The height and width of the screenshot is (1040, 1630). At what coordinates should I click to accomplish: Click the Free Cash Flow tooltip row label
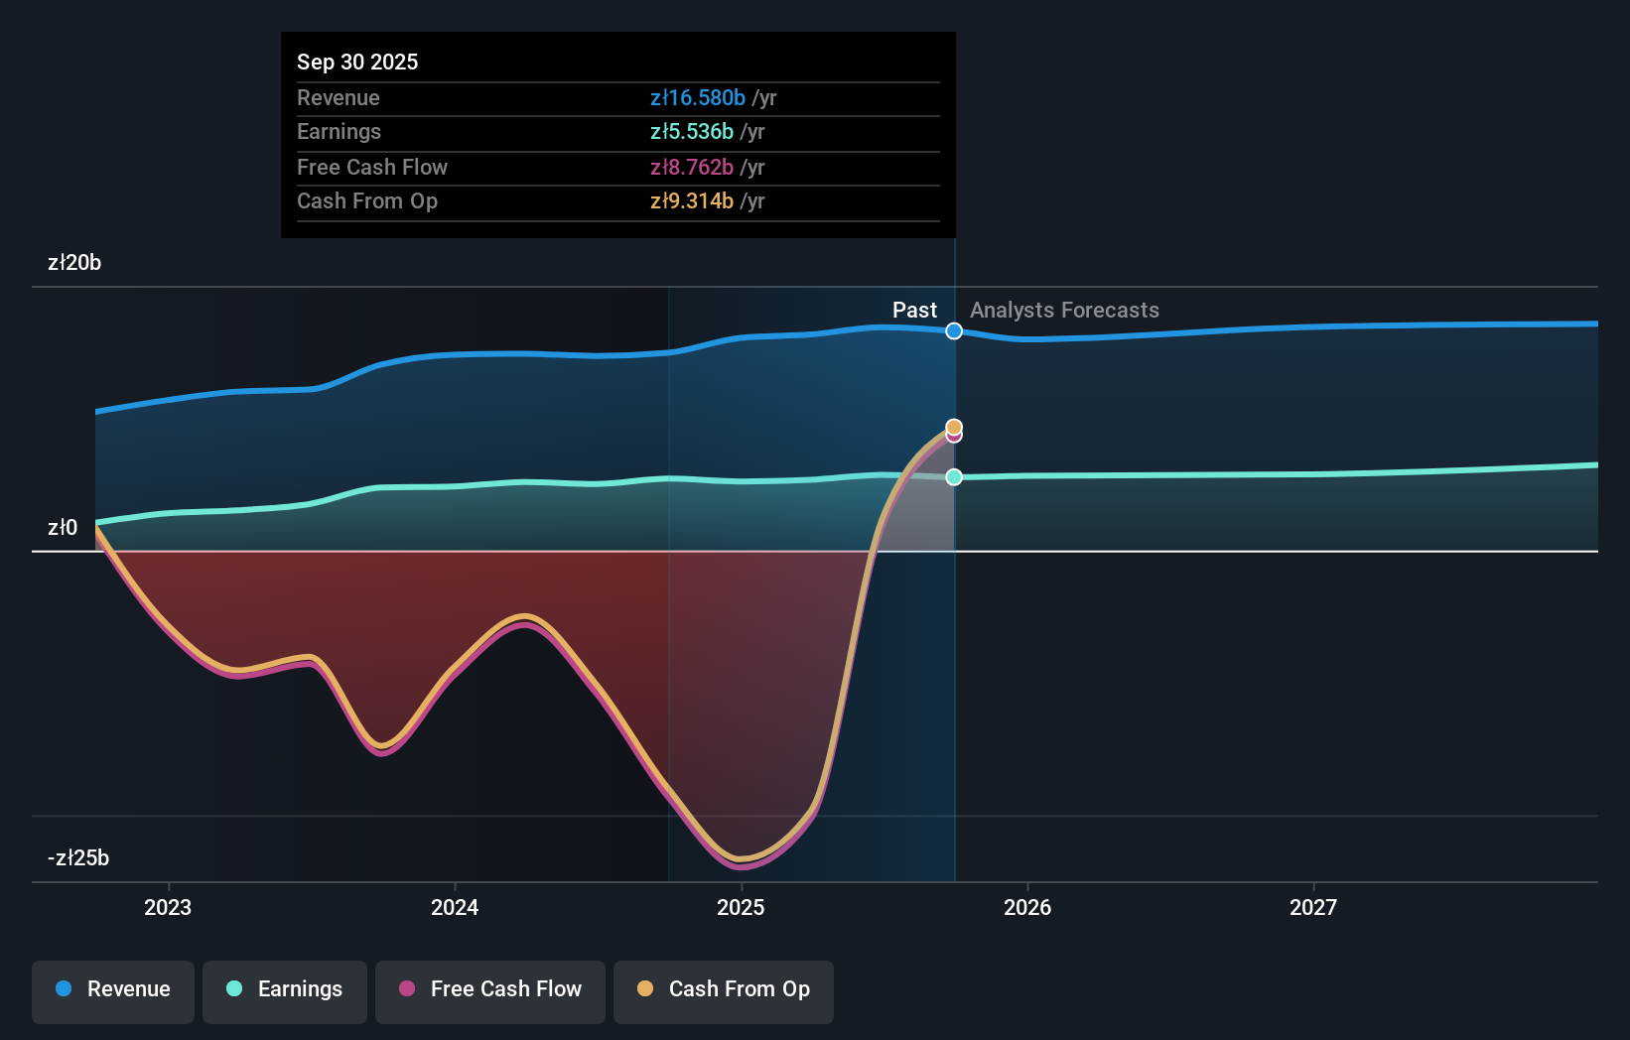pyautogui.click(x=372, y=168)
